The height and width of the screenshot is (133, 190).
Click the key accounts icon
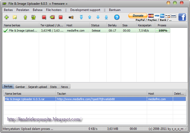pyautogui.click(x=71, y=17)
